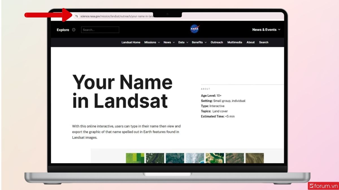
Task: Click the About link in the navigation
Action: [x=250, y=42]
